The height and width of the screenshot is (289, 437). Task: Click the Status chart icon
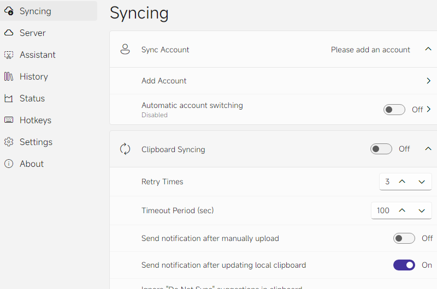[9, 98]
